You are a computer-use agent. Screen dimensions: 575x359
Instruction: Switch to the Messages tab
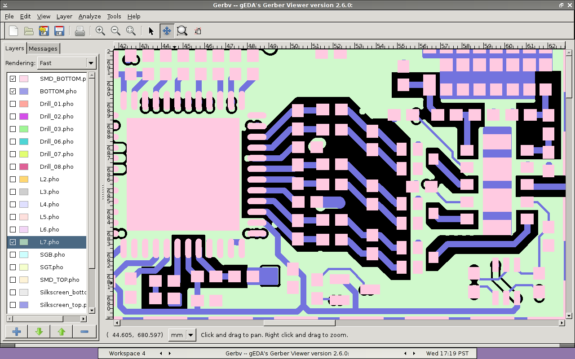[x=43, y=48]
